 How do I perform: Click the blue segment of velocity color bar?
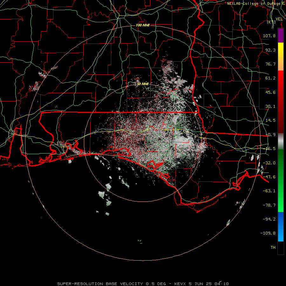click(281, 227)
